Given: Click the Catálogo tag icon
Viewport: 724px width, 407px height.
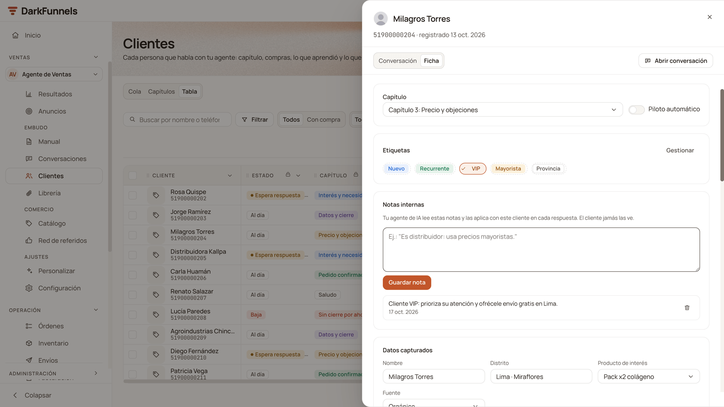Looking at the screenshot, I should coord(29,223).
